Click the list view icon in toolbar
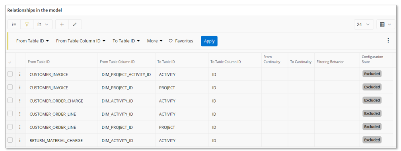Viewport: 401px width, 151px height. (14, 25)
